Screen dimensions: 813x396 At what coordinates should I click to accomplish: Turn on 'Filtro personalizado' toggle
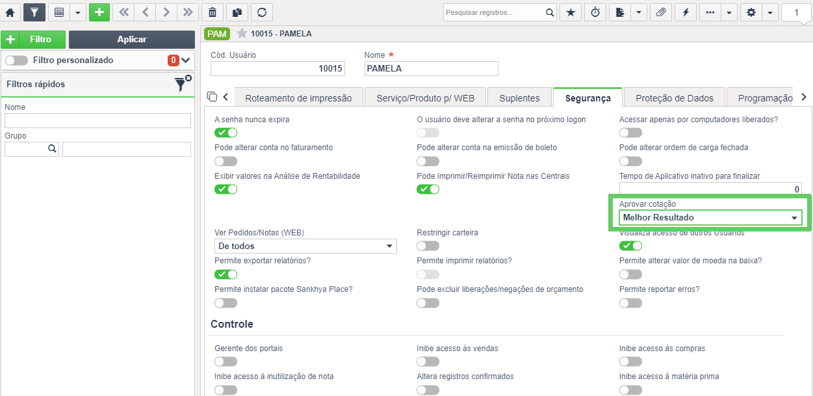click(x=16, y=60)
